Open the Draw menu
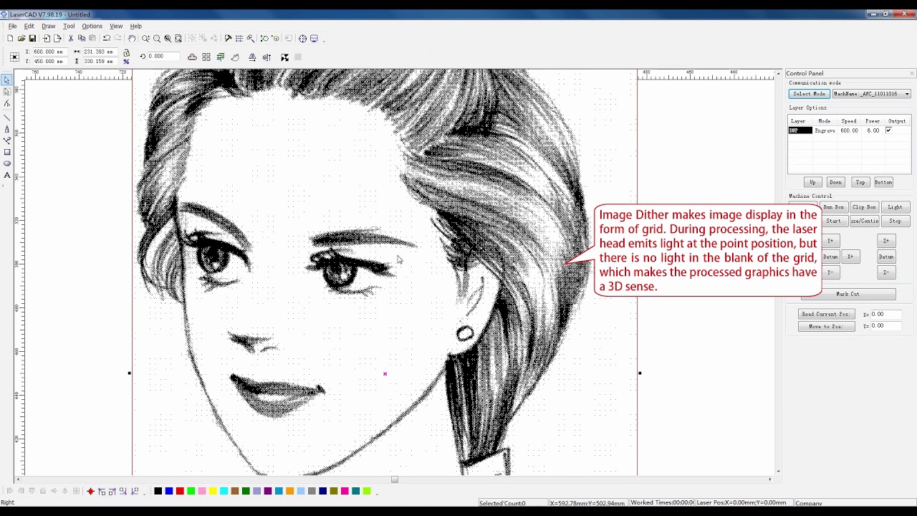 point(48,26)
